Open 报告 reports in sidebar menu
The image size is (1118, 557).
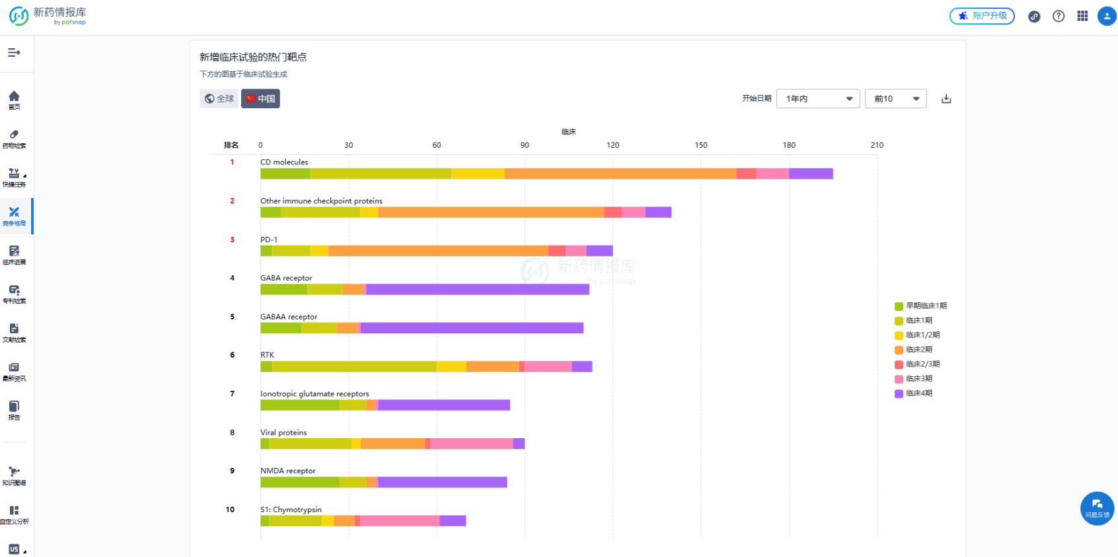click(x=14, y=410)
